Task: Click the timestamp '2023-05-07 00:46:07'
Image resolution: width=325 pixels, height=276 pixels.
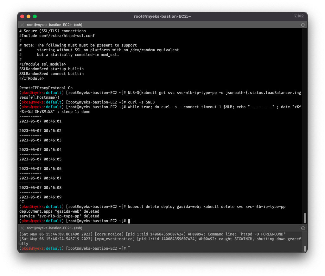Action: coord(41,178)
